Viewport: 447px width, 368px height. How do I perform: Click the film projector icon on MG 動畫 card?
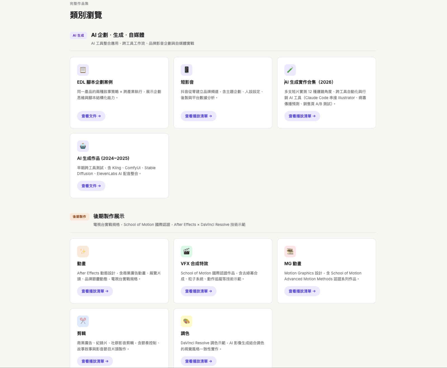[290, 251]
